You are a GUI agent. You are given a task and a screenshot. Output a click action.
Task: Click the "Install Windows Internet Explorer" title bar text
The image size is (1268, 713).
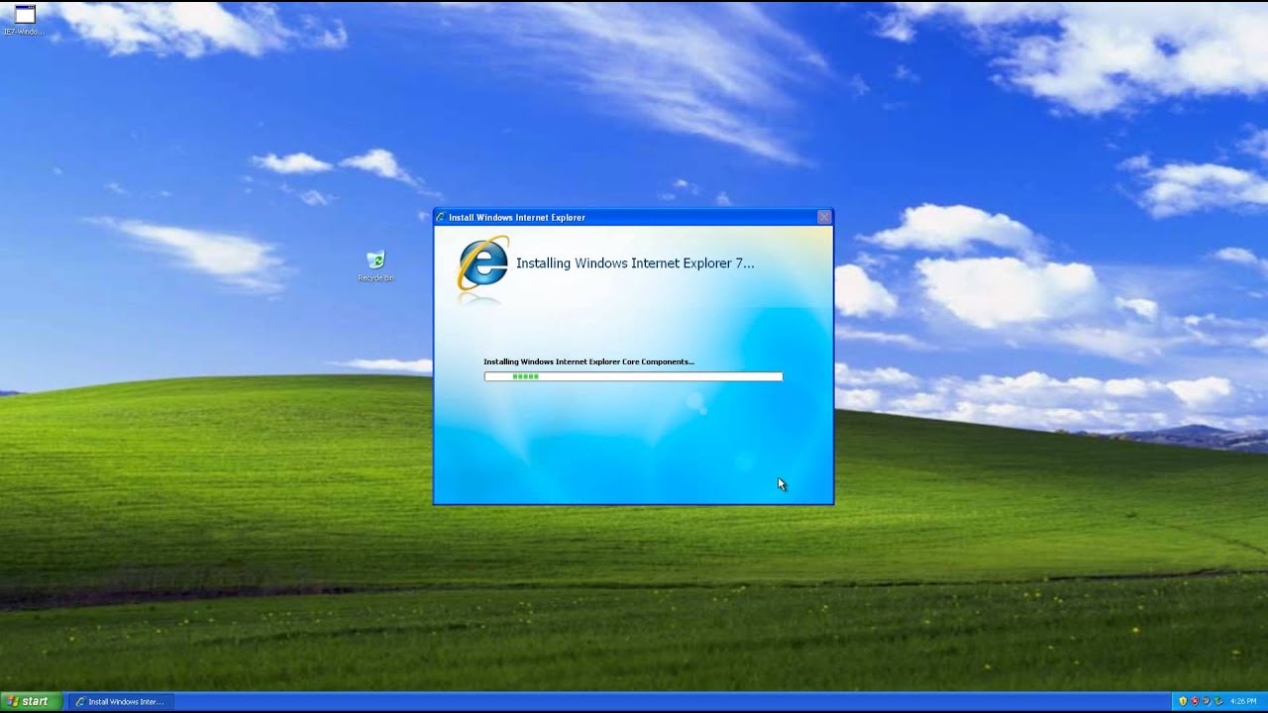point(517,218)
